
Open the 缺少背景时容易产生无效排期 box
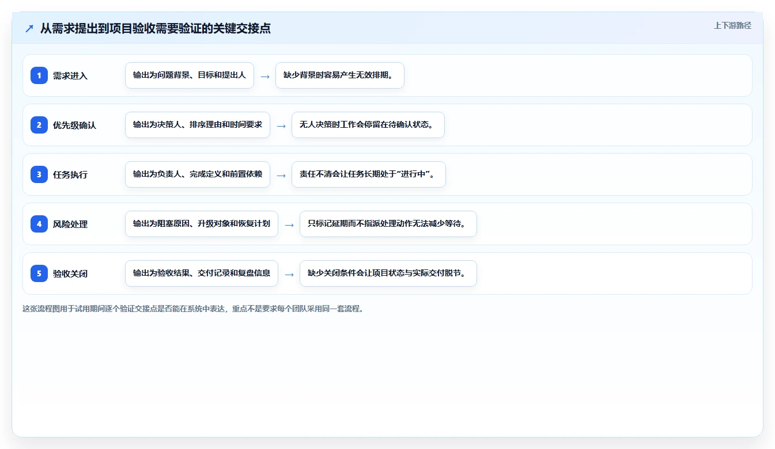click(x=340, y=75)
